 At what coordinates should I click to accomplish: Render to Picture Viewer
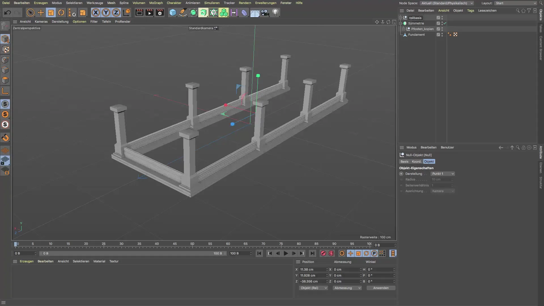click(149, 12)
